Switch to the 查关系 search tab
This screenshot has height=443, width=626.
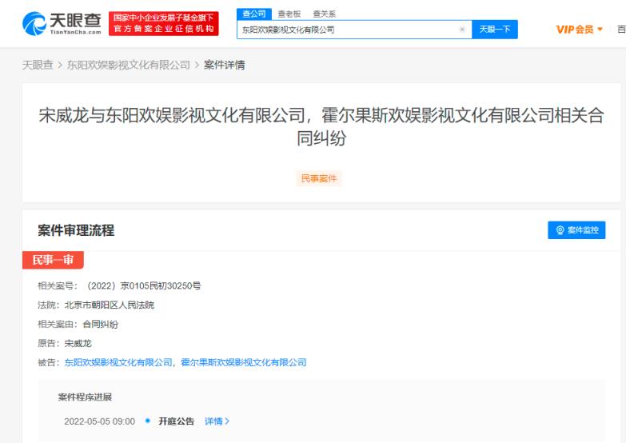(324, 14)
